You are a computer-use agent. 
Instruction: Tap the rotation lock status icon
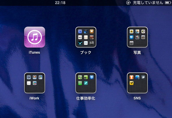point(128,3)
